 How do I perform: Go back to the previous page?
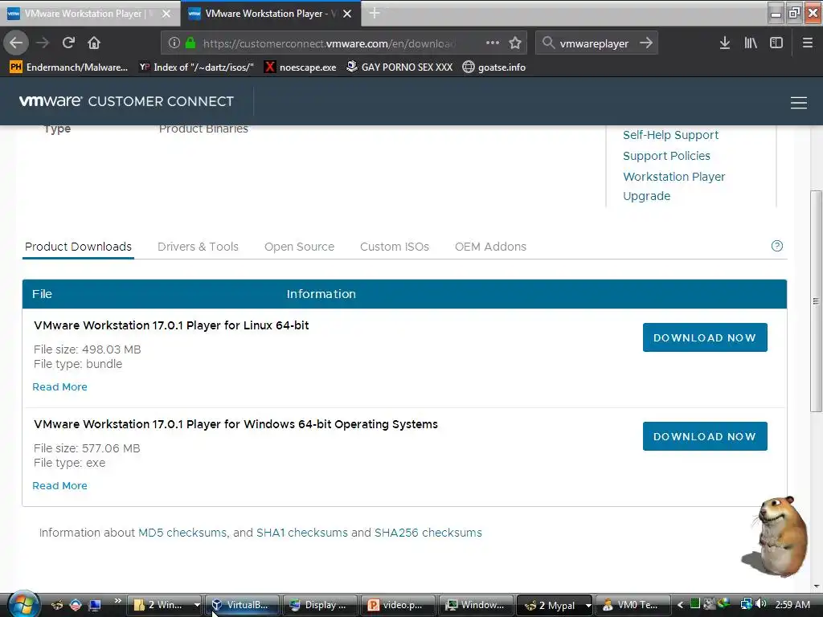(x=16, y=43)
